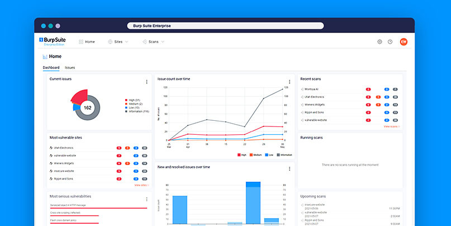Open Wieners Widgets in Recent scans
451x226 pixels.
coord(315,105)
